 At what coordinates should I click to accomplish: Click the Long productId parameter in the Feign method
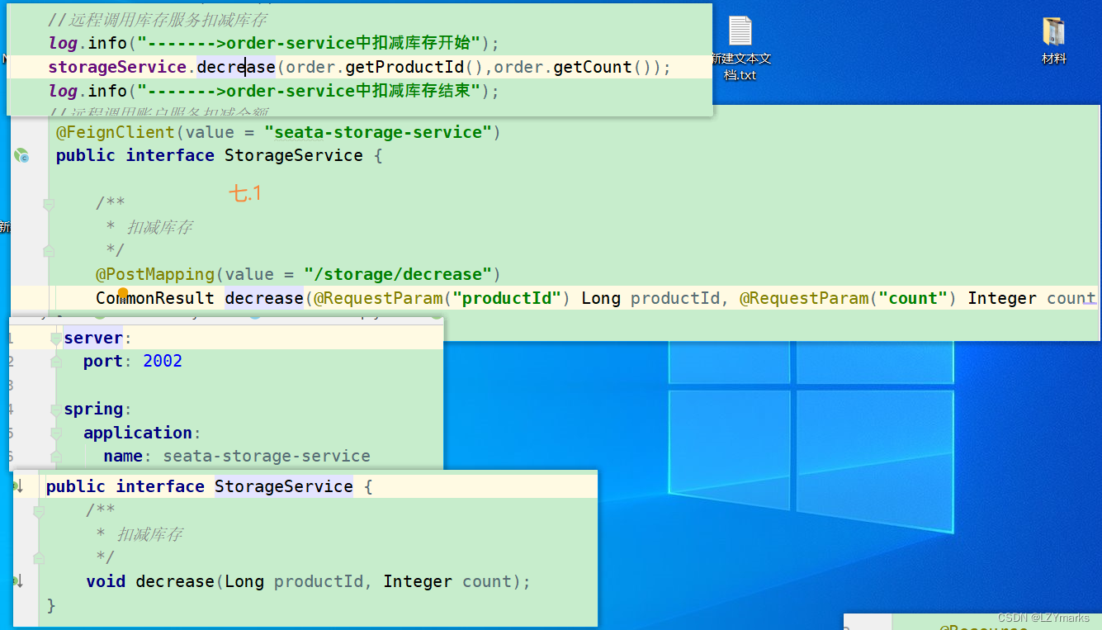(650, 298)
